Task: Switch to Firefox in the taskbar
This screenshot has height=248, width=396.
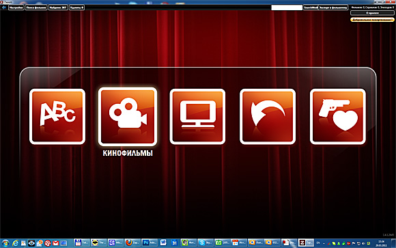Action: coord(132,243)
